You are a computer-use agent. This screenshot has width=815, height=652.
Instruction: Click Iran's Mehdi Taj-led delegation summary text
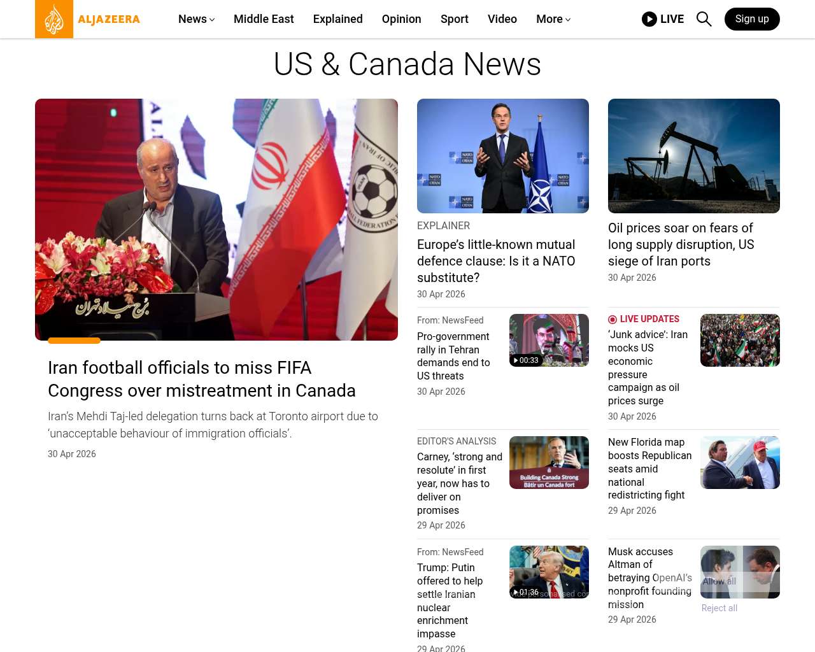pyautogui.click(x=213, y=425)
